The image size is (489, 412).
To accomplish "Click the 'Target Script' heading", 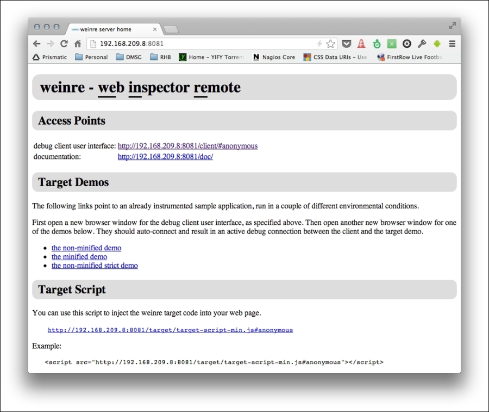I will coord(72,290).
